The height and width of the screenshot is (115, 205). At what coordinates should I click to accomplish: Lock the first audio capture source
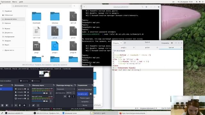28,89
